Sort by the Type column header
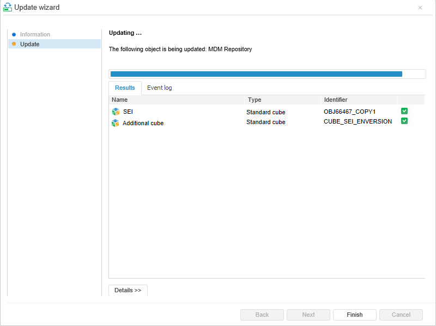Image resolution: width=436 pixels, height=326 pixels. pyautogui.click(x=282, y=100)
